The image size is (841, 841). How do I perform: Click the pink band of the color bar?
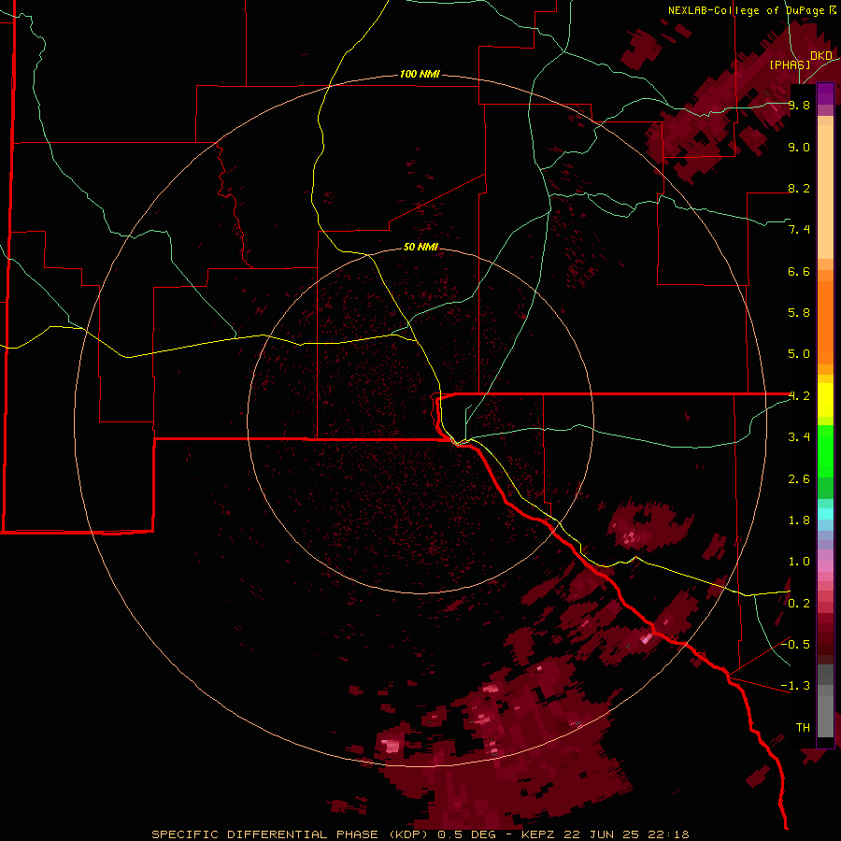click(825, 566)
